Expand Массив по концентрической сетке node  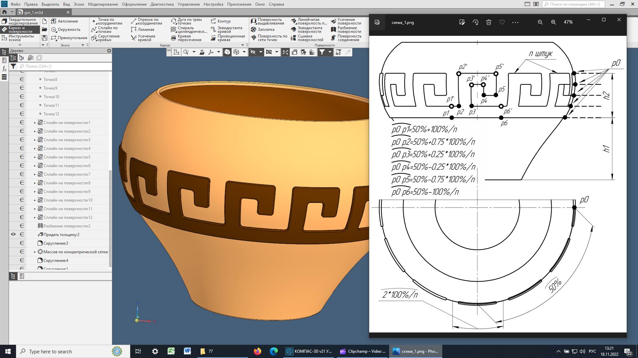(35, 252)
